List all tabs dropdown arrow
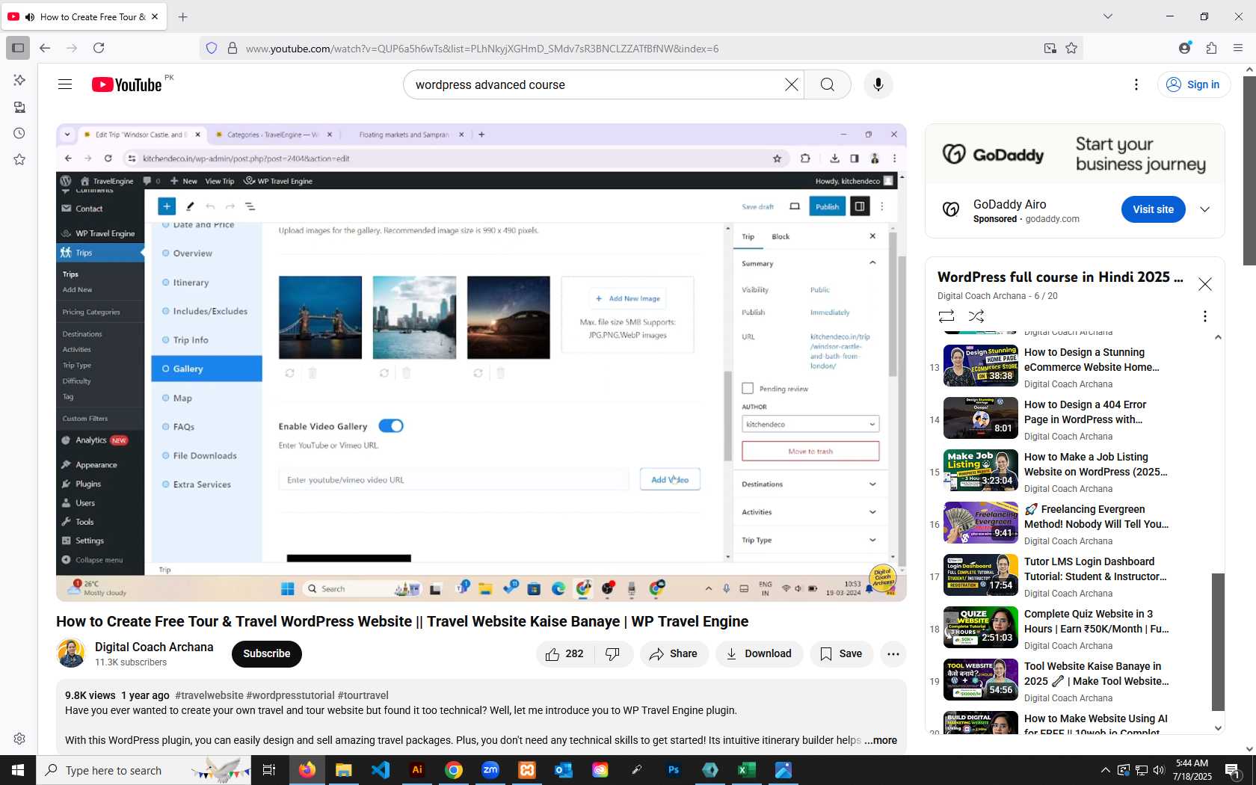This screenshot has width=1256, height=785. point(1108,16)
